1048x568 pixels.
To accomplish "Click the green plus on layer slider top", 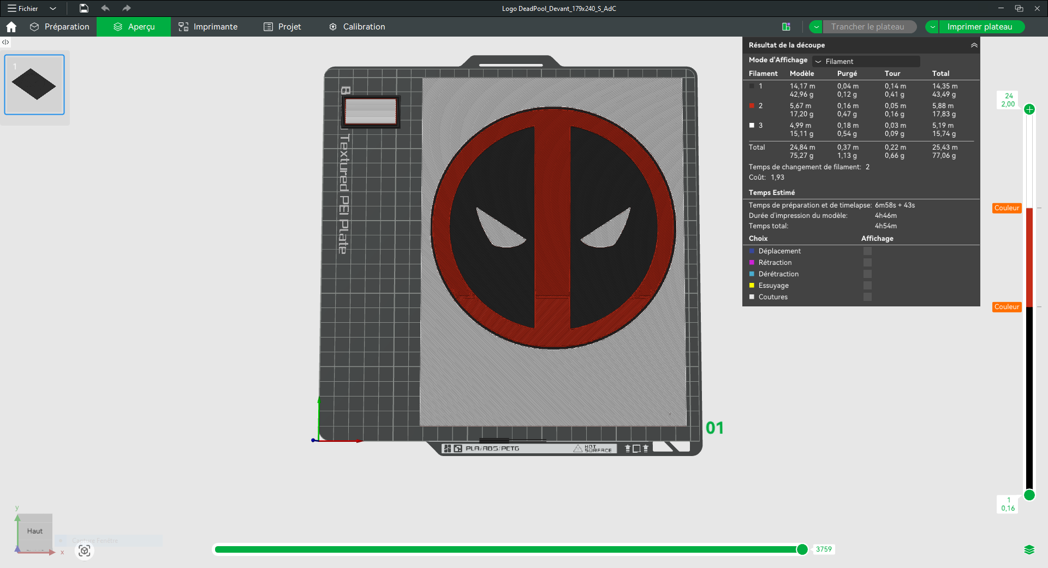I will tap(1029, 109).
